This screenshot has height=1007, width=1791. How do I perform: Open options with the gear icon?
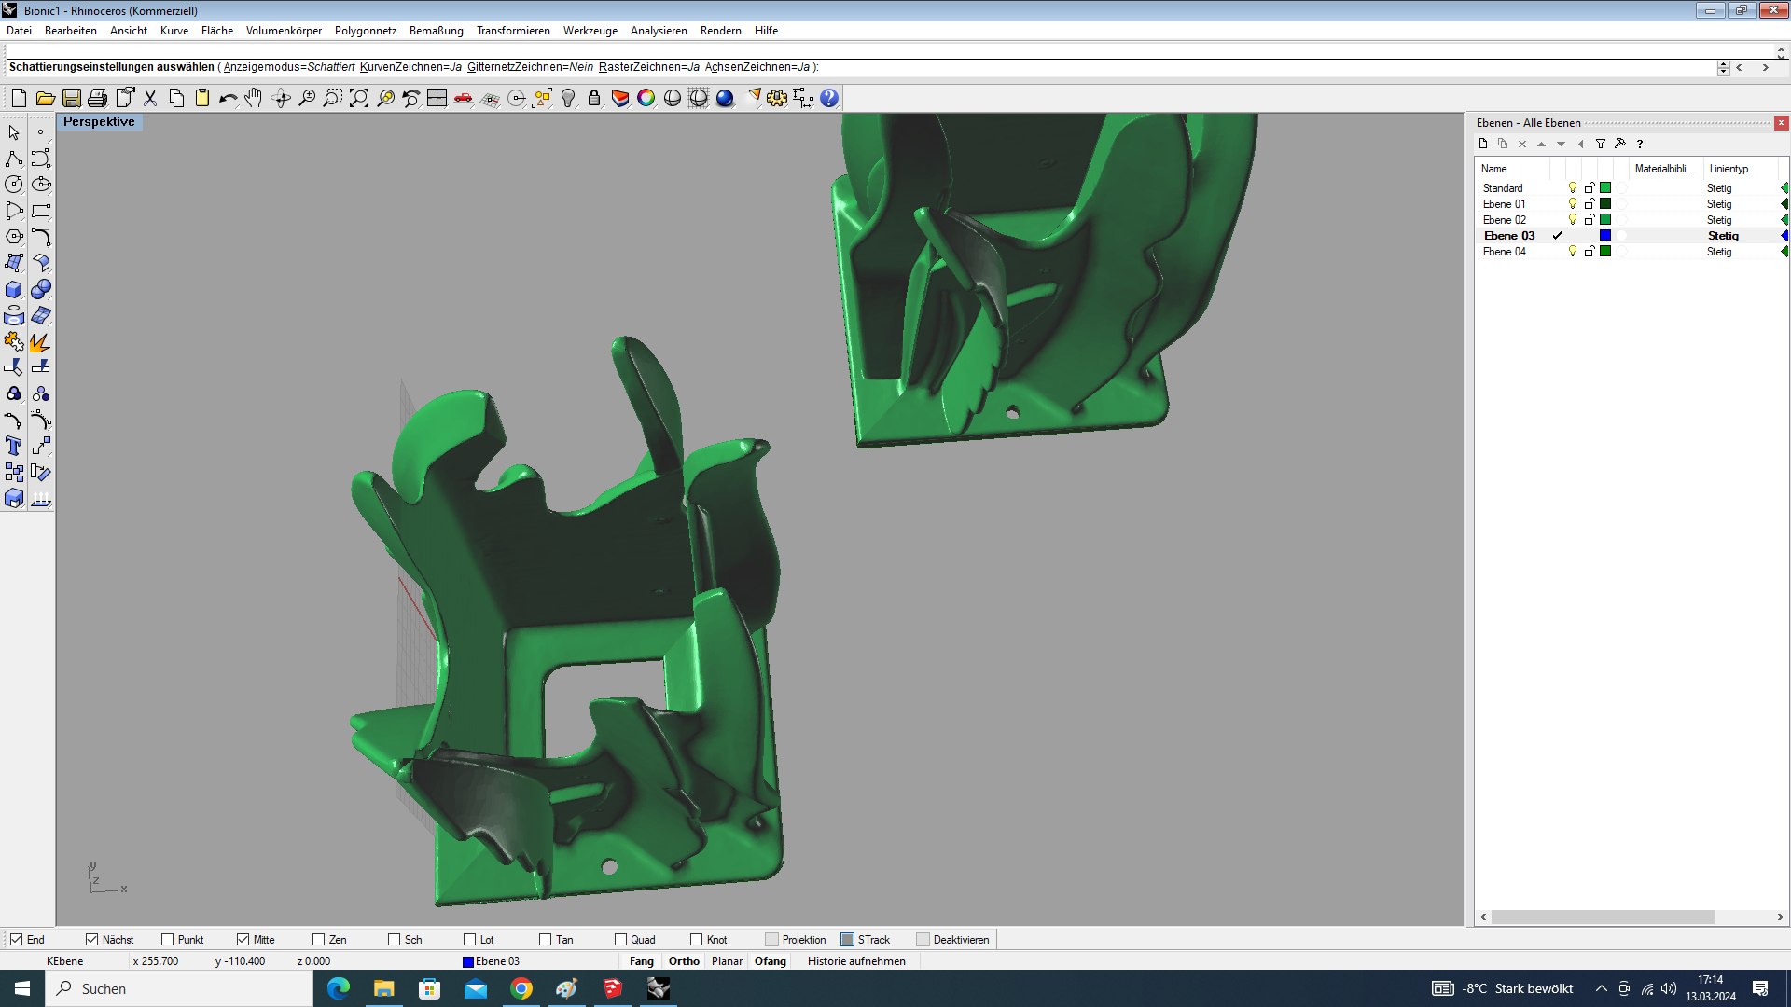(777, 98)
